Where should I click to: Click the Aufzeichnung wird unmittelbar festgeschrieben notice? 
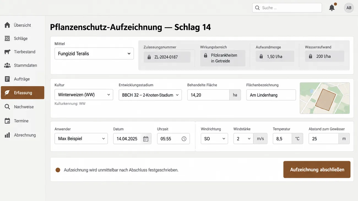tap(121, 170)
